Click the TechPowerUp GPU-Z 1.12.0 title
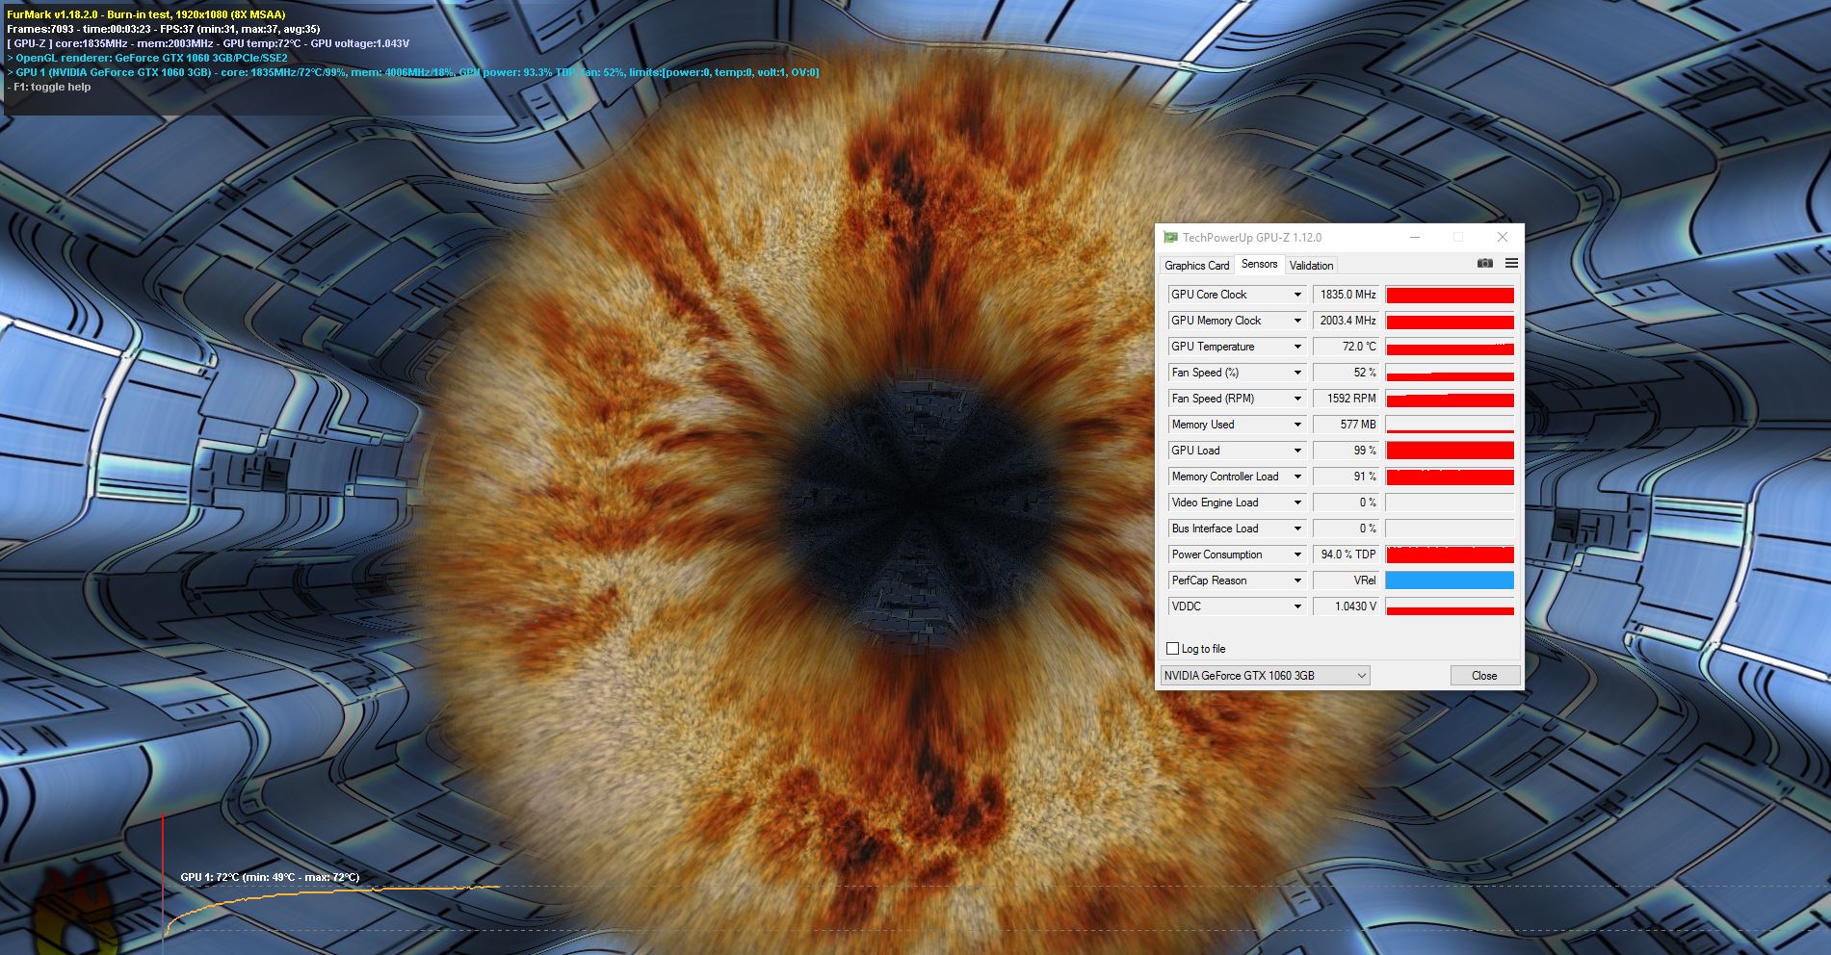 point(1252,238)
